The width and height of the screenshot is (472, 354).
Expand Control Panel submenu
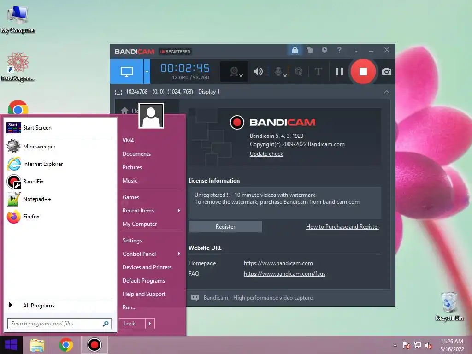tap(151, 254)
